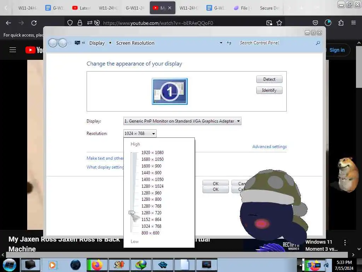Open Firefox from the taskbar
Image resolution: width=362 pixels, height=272 pixels.
97,265
